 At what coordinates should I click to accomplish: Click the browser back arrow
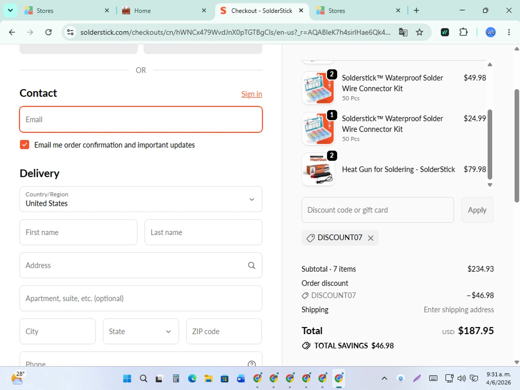(x=12, y=32)
